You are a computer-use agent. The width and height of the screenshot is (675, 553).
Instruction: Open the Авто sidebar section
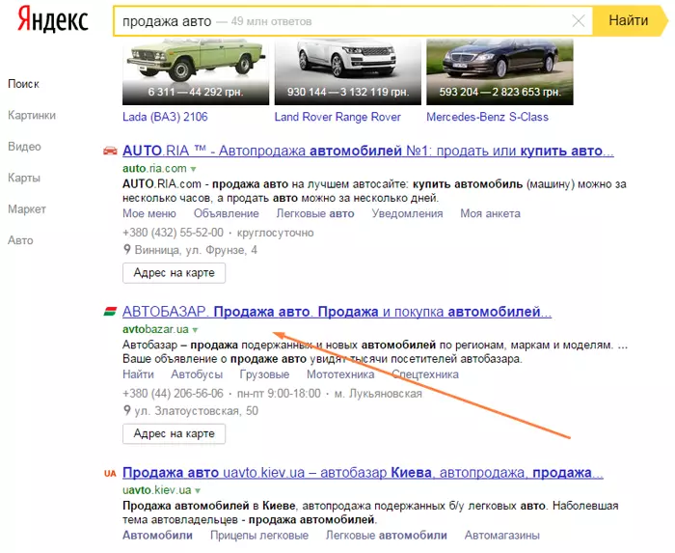click(x=20, y=240)
